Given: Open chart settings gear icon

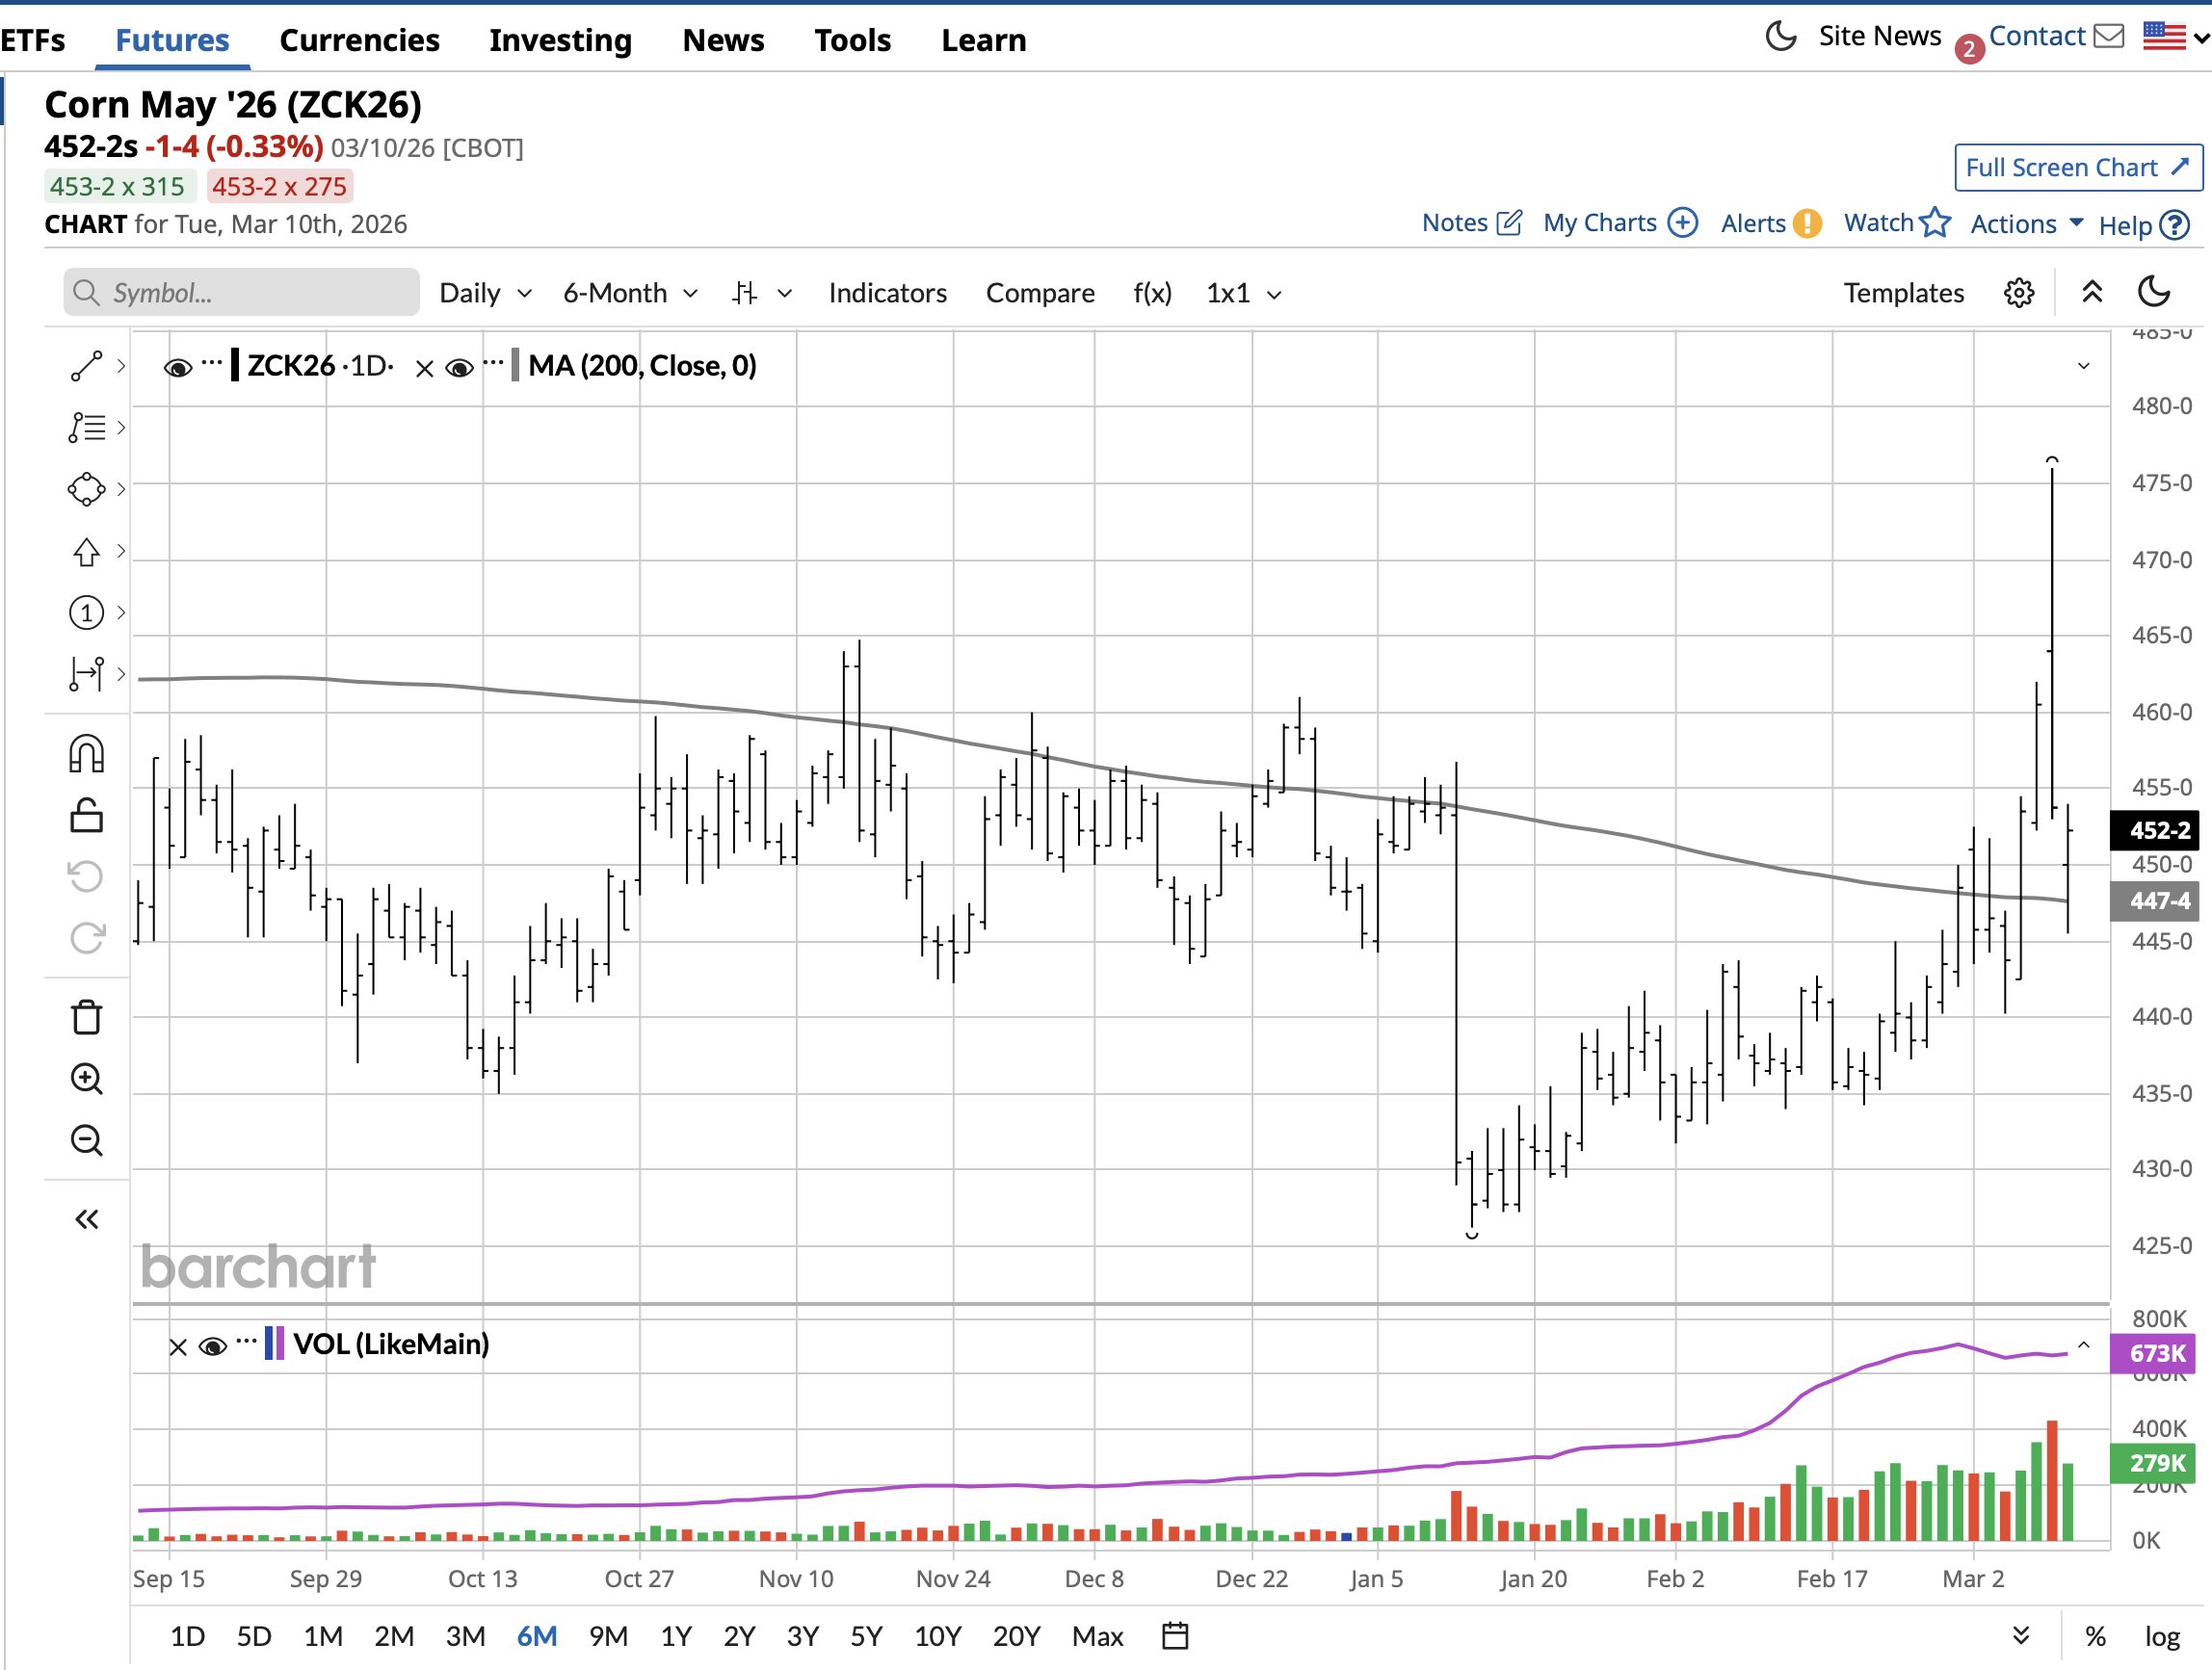Looking at the screenshot, I should click(2018, 293).
